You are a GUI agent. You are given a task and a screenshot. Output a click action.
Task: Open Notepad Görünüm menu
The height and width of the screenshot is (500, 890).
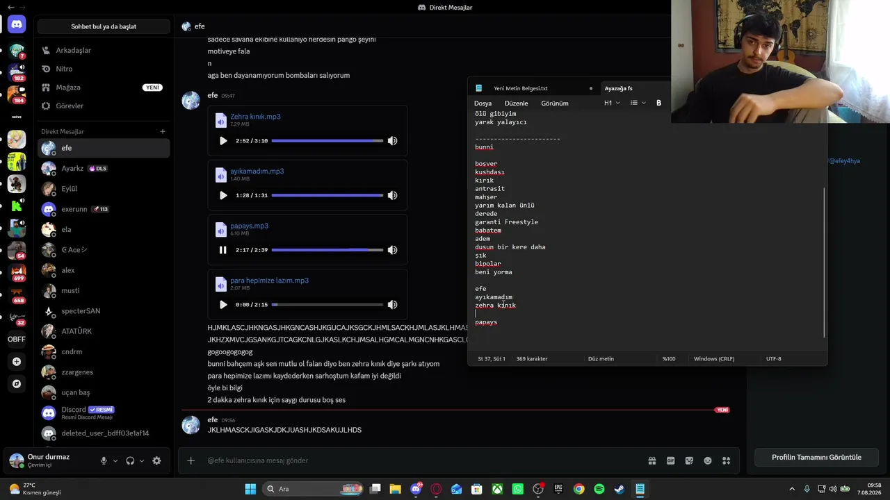point(555,103)
